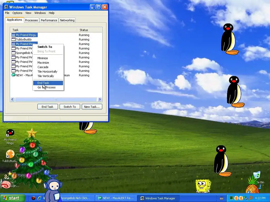Select the TubbyBuddy task name
Image resolution: width=270 pixels, height=202 pixels.
[24, 39]
